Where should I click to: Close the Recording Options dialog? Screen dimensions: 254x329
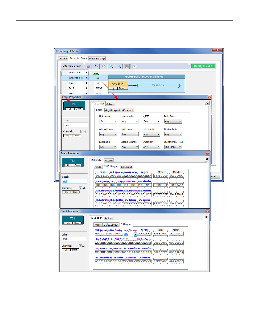(217, 50)
